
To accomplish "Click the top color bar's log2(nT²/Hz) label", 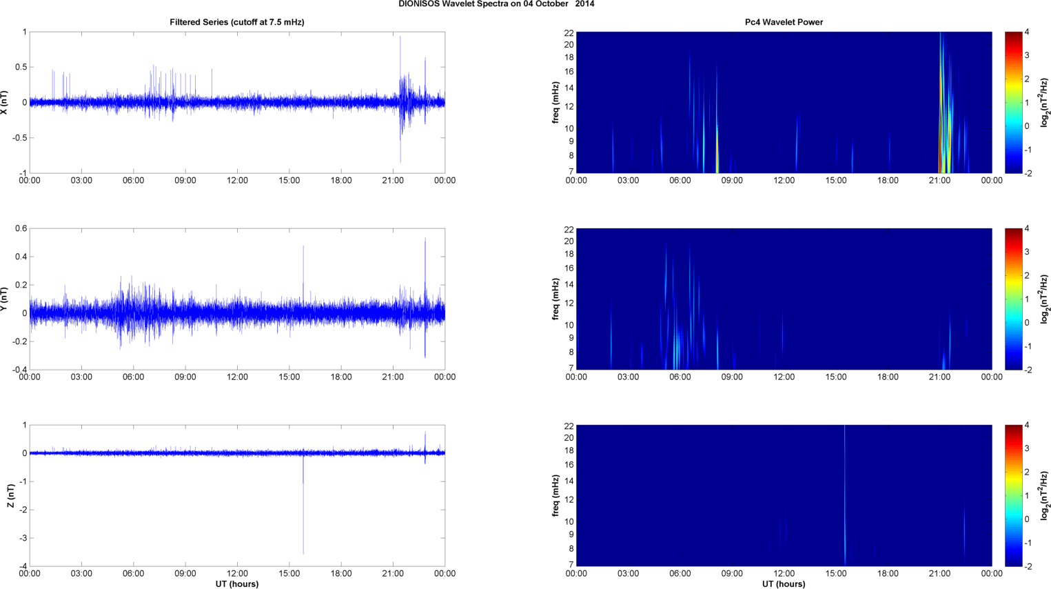I will (x=1045, y=102).
